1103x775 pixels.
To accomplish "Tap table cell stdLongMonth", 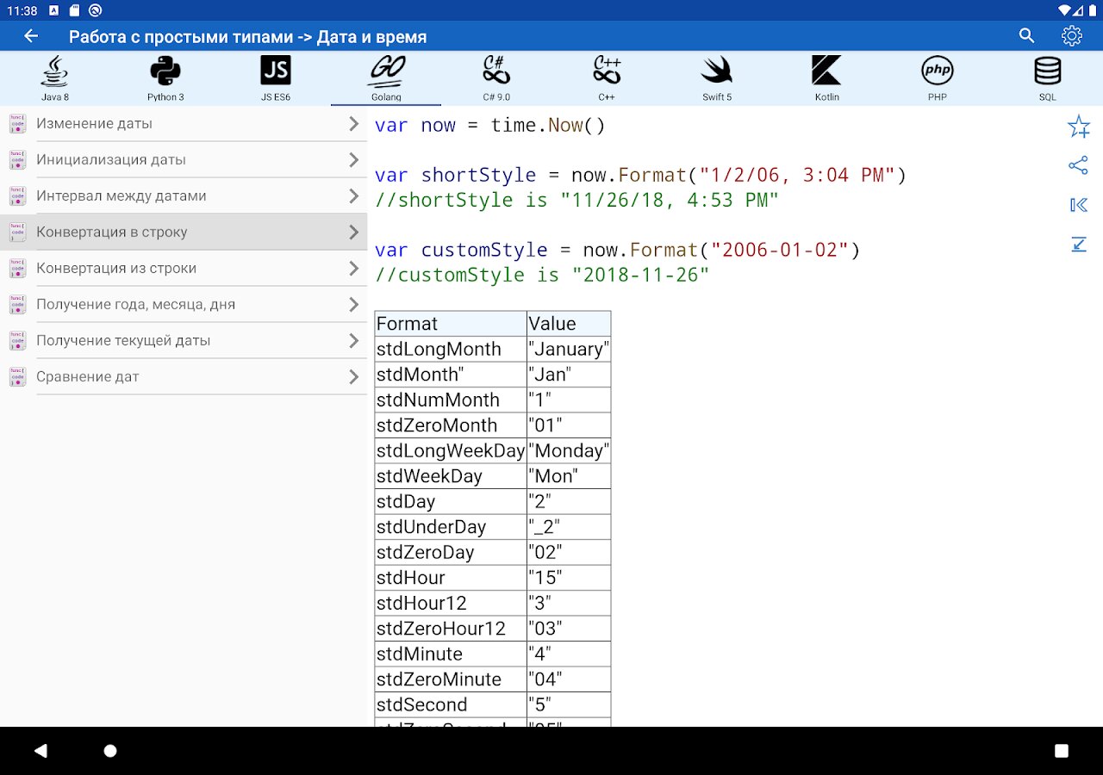I will pos(451,350).
